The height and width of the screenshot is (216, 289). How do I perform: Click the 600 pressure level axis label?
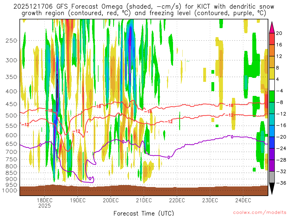(11, 135)
